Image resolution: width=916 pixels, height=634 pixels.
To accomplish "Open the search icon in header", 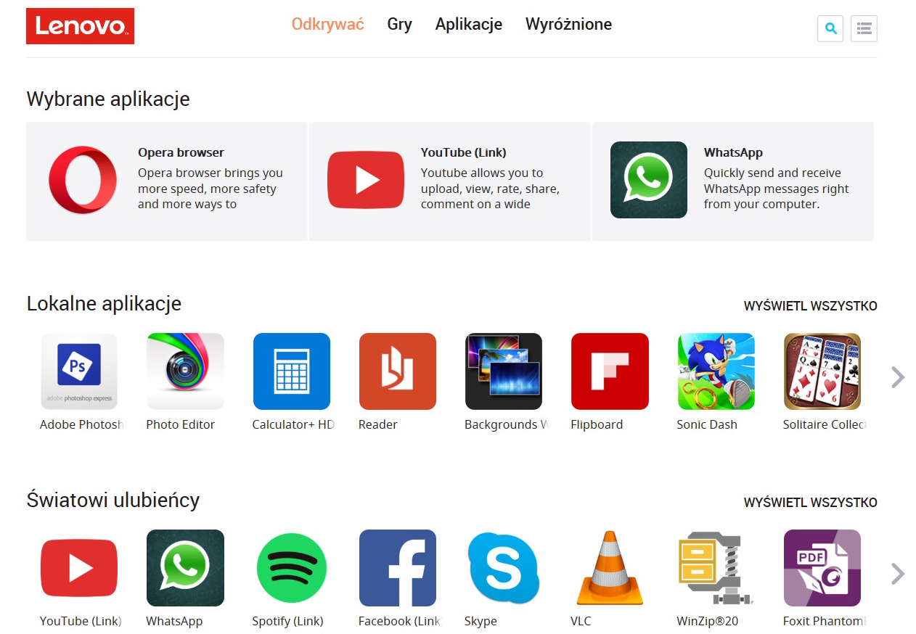I will click(830, 29).
